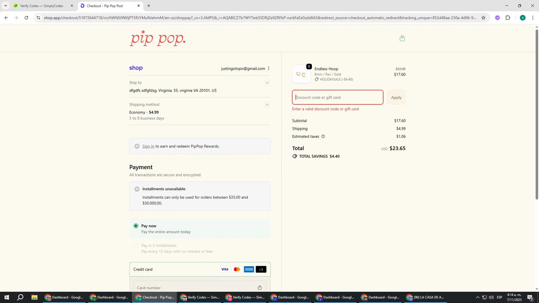The width and height of the screenshot is (539, 303).
Task: Open account options three-dot menu
Action: click(x=268, y=69)
